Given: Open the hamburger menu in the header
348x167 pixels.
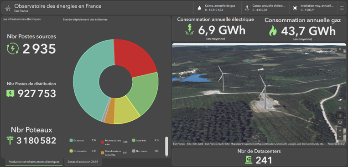Looking at the screenshot, I should point(342,8).
